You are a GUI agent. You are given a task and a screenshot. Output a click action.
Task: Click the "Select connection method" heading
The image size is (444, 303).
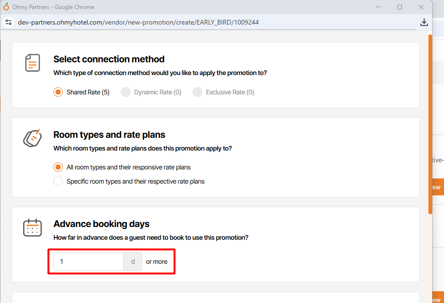coord(109,59)
